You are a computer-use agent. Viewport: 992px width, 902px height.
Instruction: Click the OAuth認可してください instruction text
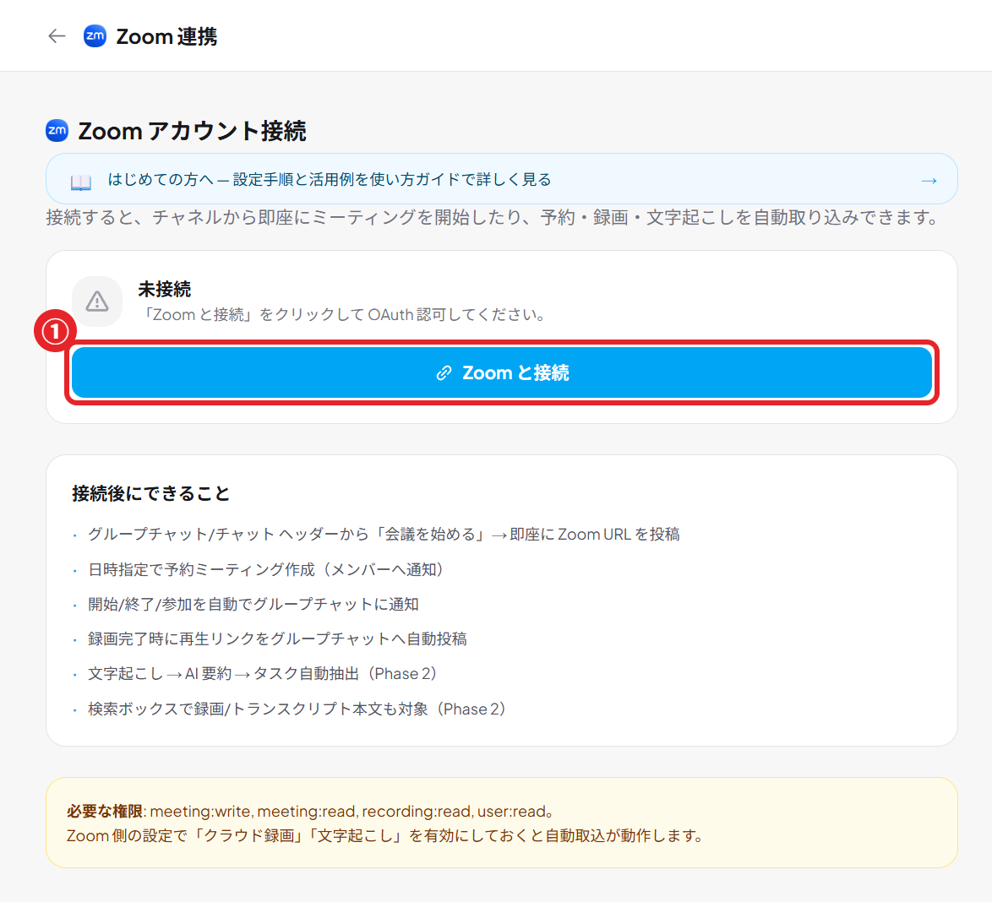pos(344,315)
